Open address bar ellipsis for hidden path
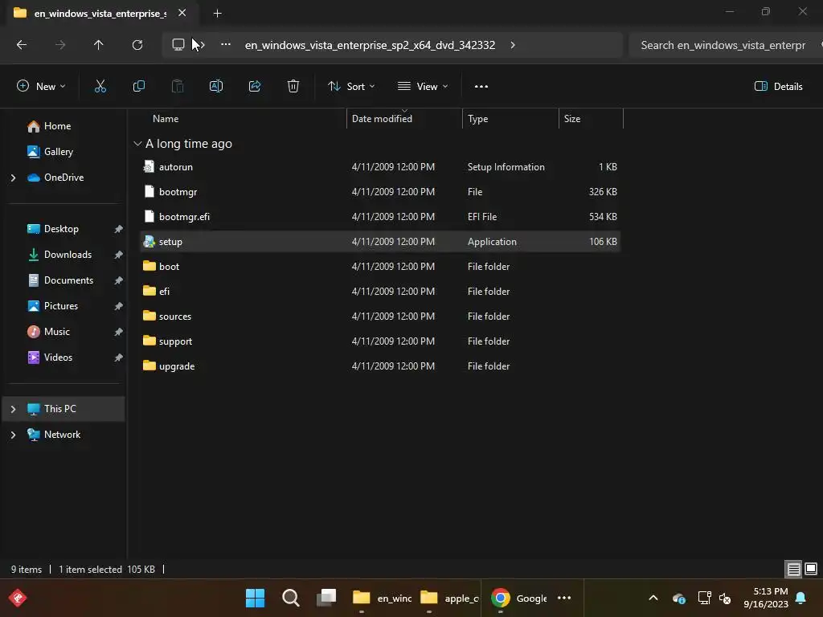Image resolution: width=823 pixels, height=617 pixels. [226, 45]
